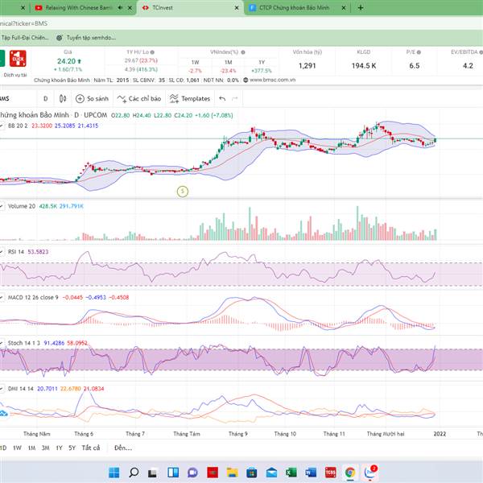The width and height of the screenshot is (483, 483).
Task: Open the Mail app in the taskbar
Action: [271, 473]
